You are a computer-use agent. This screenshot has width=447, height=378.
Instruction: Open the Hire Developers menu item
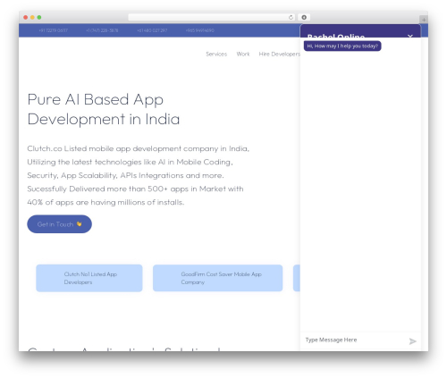280,54
